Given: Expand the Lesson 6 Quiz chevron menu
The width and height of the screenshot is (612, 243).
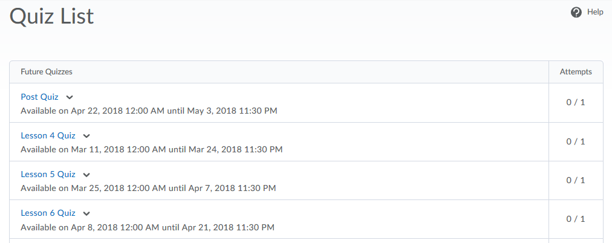Looking at the screenshot, I should [x=86, y=213].
